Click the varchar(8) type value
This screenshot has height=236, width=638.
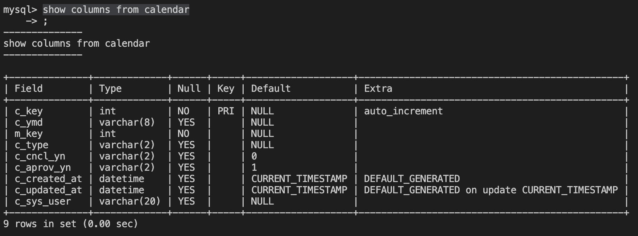coord(127,122)
